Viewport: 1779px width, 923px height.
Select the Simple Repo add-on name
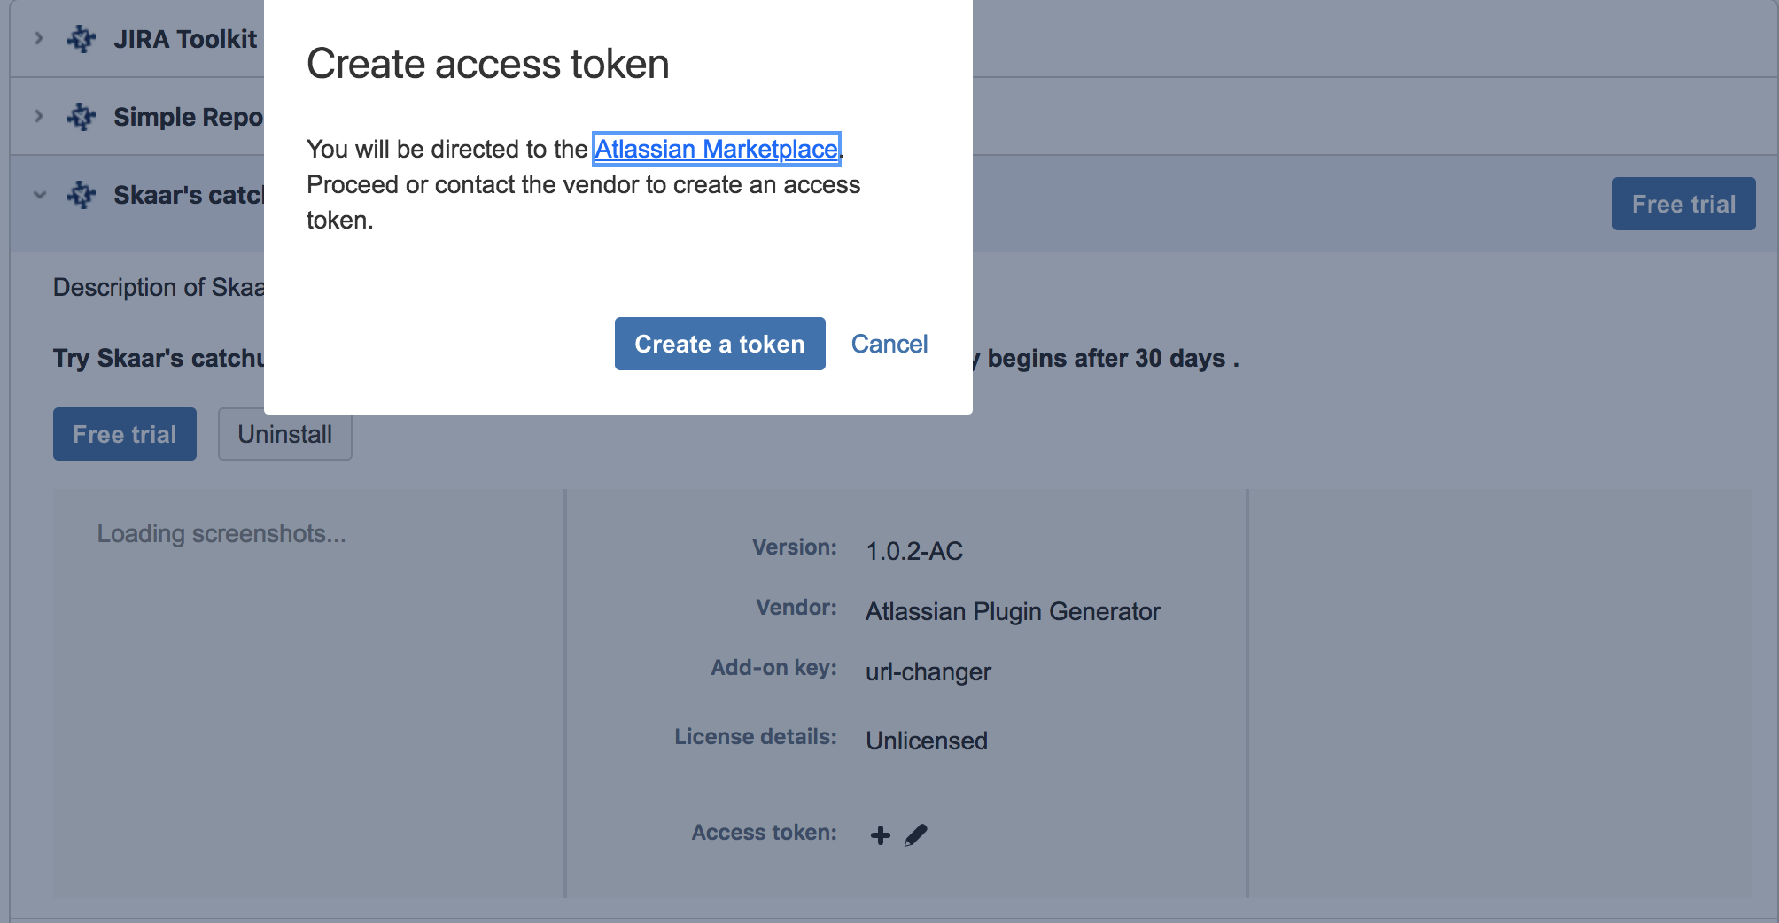coord(188,117)
